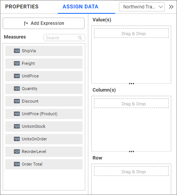Click the Value(s) Drag & Drop area

pos(131,33)
